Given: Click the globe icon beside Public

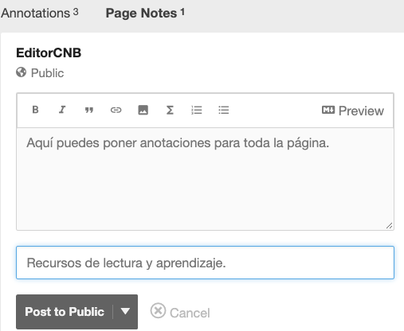Looking at the screenshot, I should point(22,72).
